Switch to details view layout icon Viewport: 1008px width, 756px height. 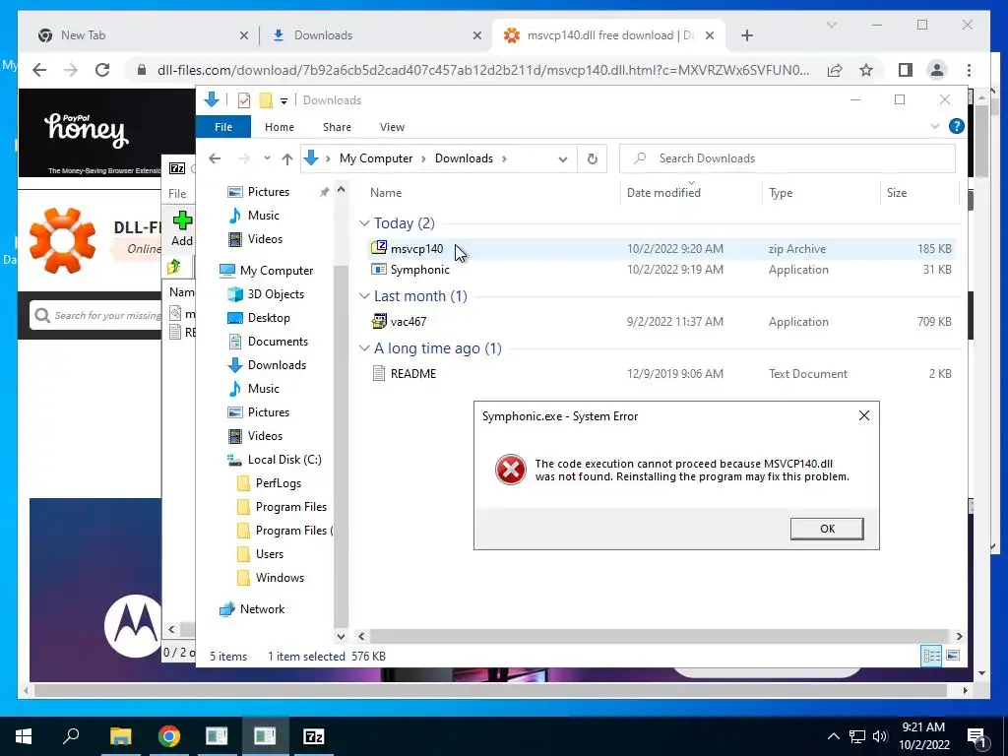(931, 656)
